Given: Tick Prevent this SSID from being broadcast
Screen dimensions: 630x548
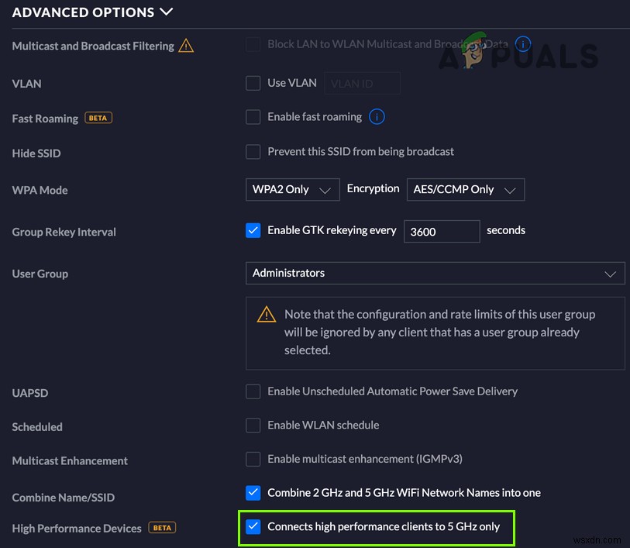Looking at the screenshot, I should coord(253,152).
